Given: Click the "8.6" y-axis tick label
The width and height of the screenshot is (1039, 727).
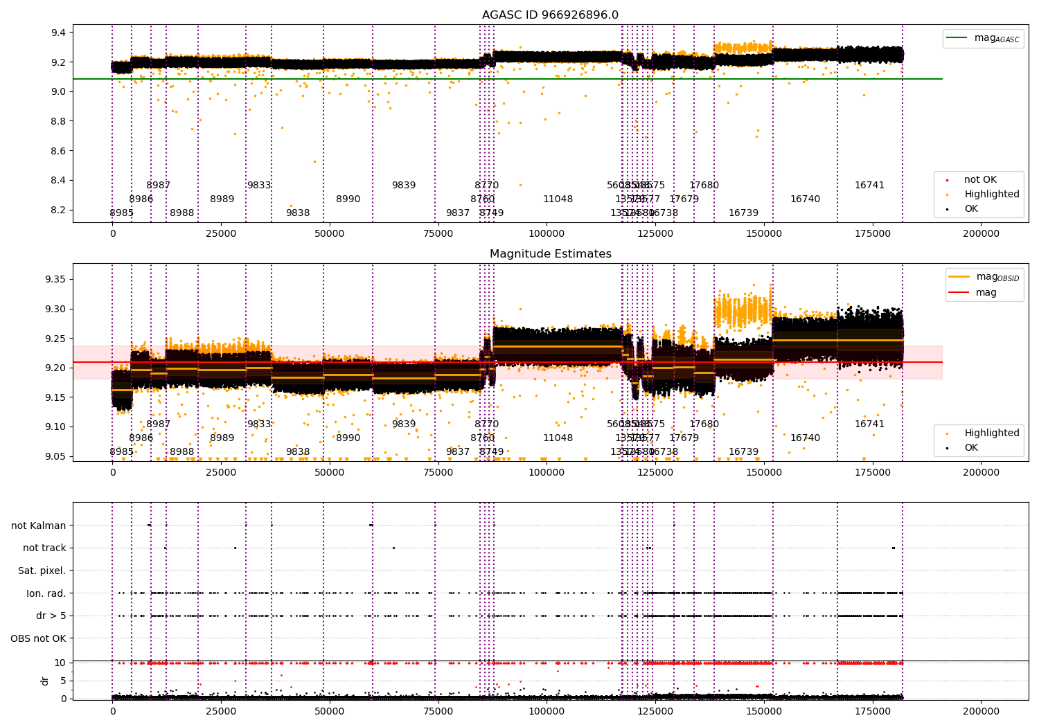Looking at the screenshot, I should pyautogui.click(x=58, y=151).
